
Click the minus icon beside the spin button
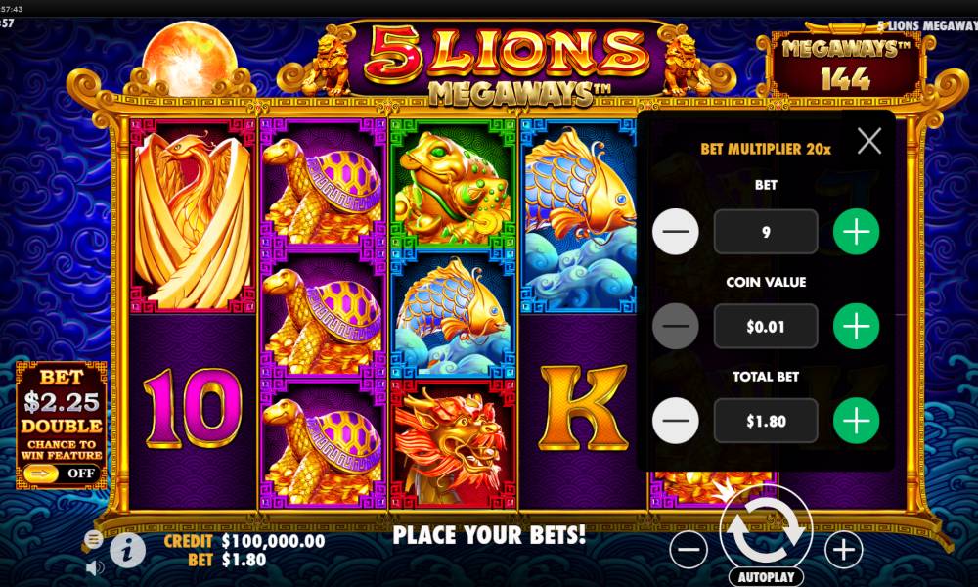(689, 550)
